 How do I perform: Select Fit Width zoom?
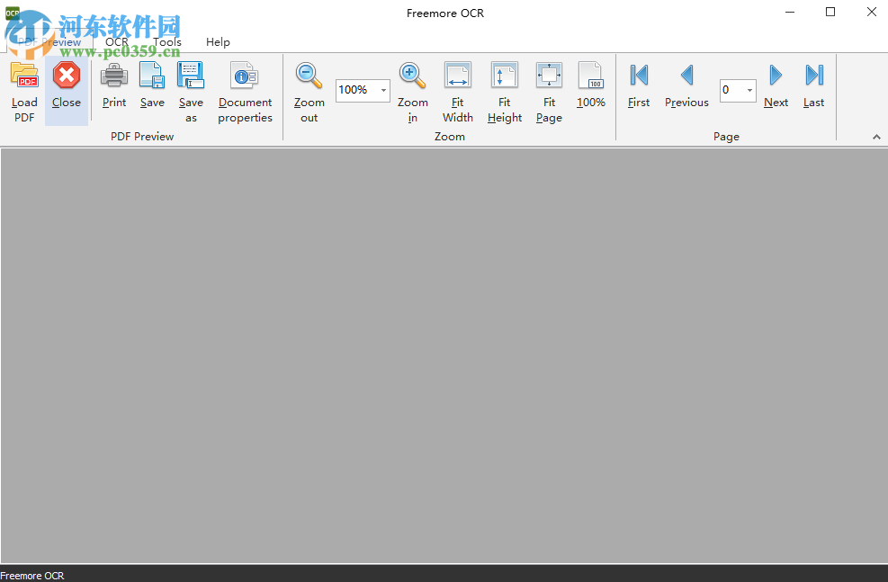pos(458,92)
